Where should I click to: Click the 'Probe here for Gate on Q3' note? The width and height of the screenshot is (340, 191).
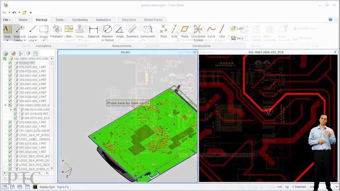(x=128, y=103)
